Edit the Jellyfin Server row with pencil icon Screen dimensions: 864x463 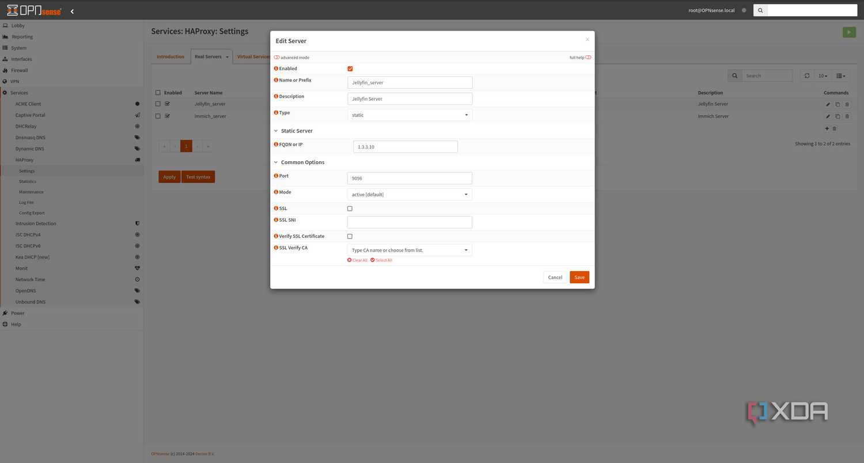(828, 104)
